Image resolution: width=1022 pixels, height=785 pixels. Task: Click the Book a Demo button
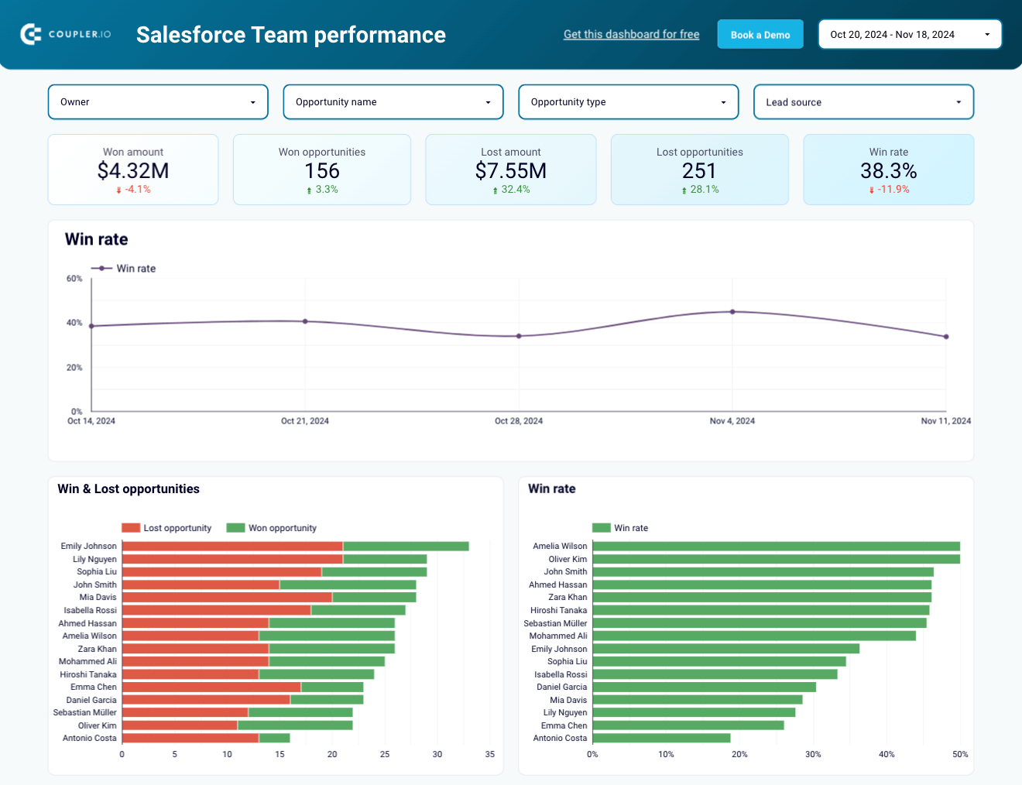[760, 35]
